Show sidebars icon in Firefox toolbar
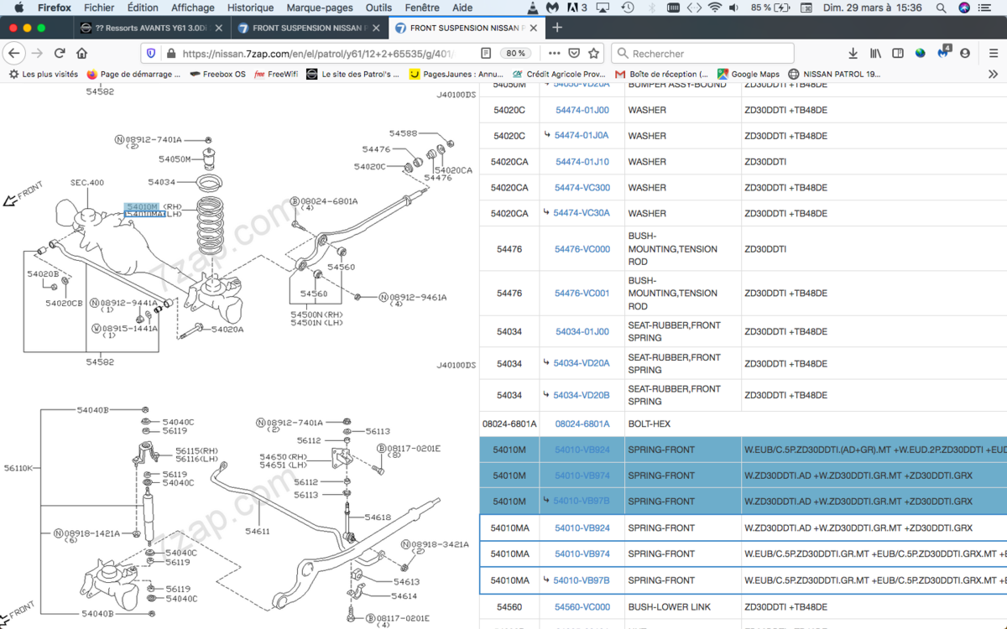Screen dimensions: 1007x629 pyautogui.click(x=898, y=53)
